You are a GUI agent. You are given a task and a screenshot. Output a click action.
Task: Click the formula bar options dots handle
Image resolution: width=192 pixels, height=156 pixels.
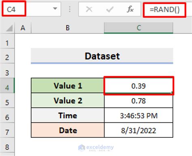pos(70,9)
